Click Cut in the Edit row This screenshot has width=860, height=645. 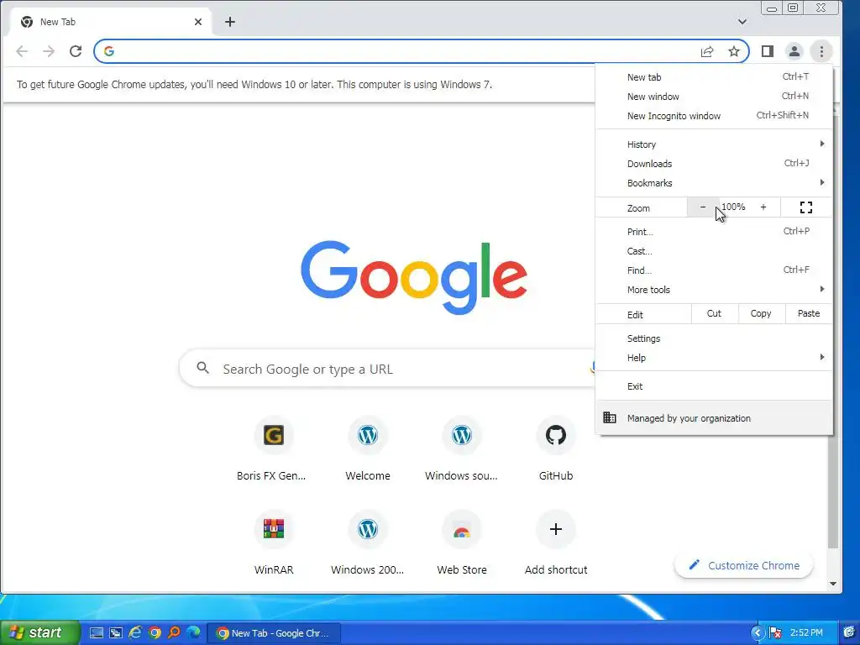714,314
